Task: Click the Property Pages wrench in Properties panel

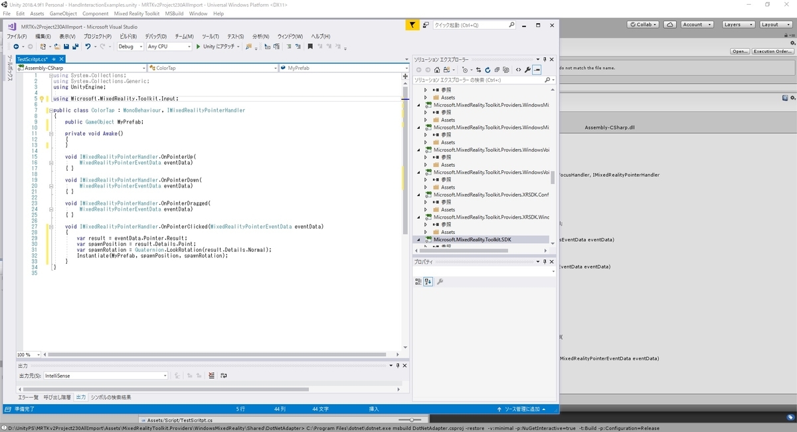Action: point(440,282)
